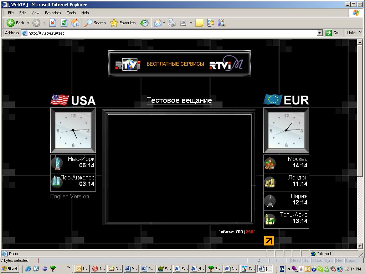Open the Tools menu
The height and width of the screenshot is (274, 365).
click(x=71, y=13)
